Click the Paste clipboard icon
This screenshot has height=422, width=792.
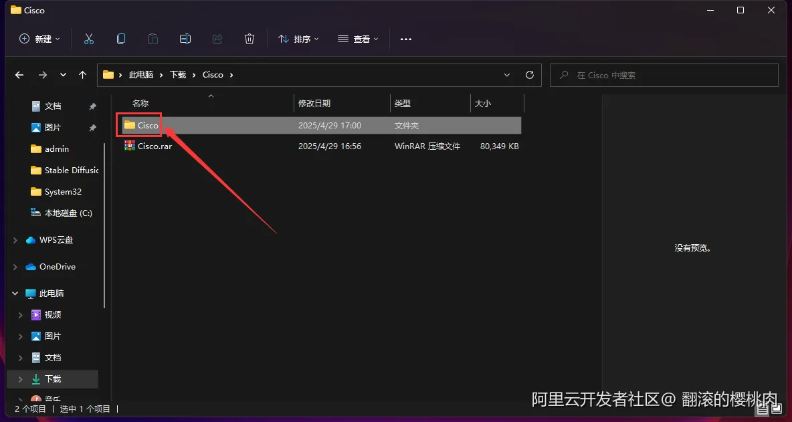[153, 39]
